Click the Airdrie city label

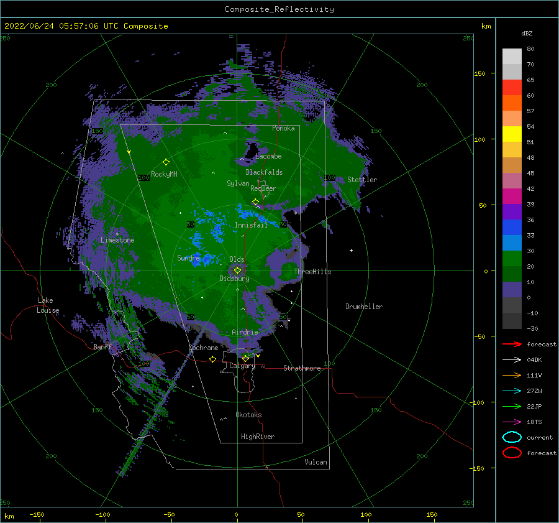[245, 332]
